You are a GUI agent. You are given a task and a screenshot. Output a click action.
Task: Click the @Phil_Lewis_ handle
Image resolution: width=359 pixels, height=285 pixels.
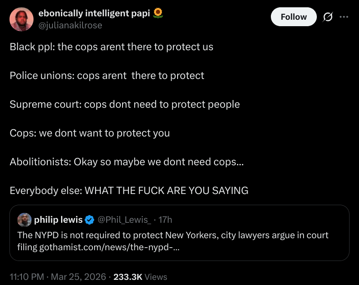pyautogui.click(x=125, y=220)
